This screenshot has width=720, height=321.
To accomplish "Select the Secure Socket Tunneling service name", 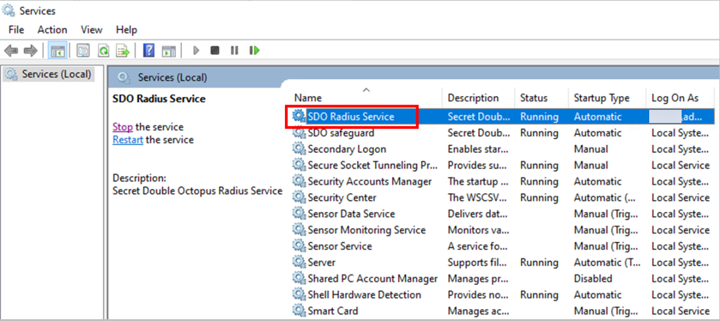I will (373, 166).
